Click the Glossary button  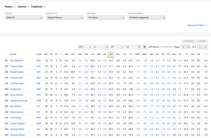point(189,41)
